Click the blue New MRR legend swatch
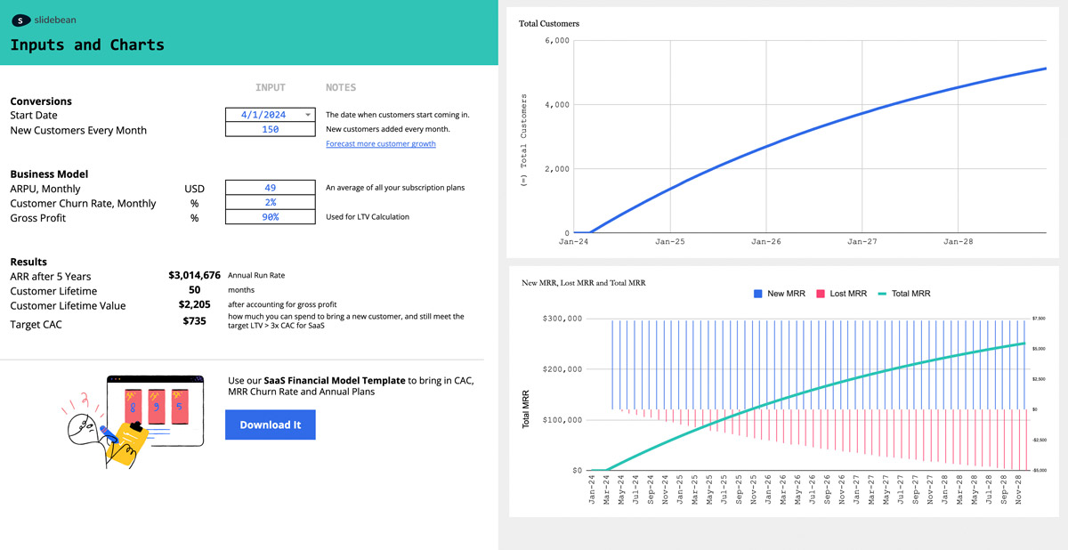Viewport: 1068px width, 550px height. pos(758,294)
